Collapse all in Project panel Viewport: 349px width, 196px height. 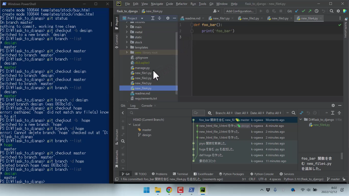point(159,18)
